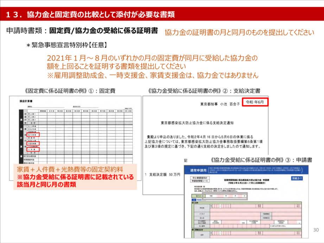
Task: Click caption '《協力金受給に係る証明書の例》③：申請書'
Action: pos(261,160)
